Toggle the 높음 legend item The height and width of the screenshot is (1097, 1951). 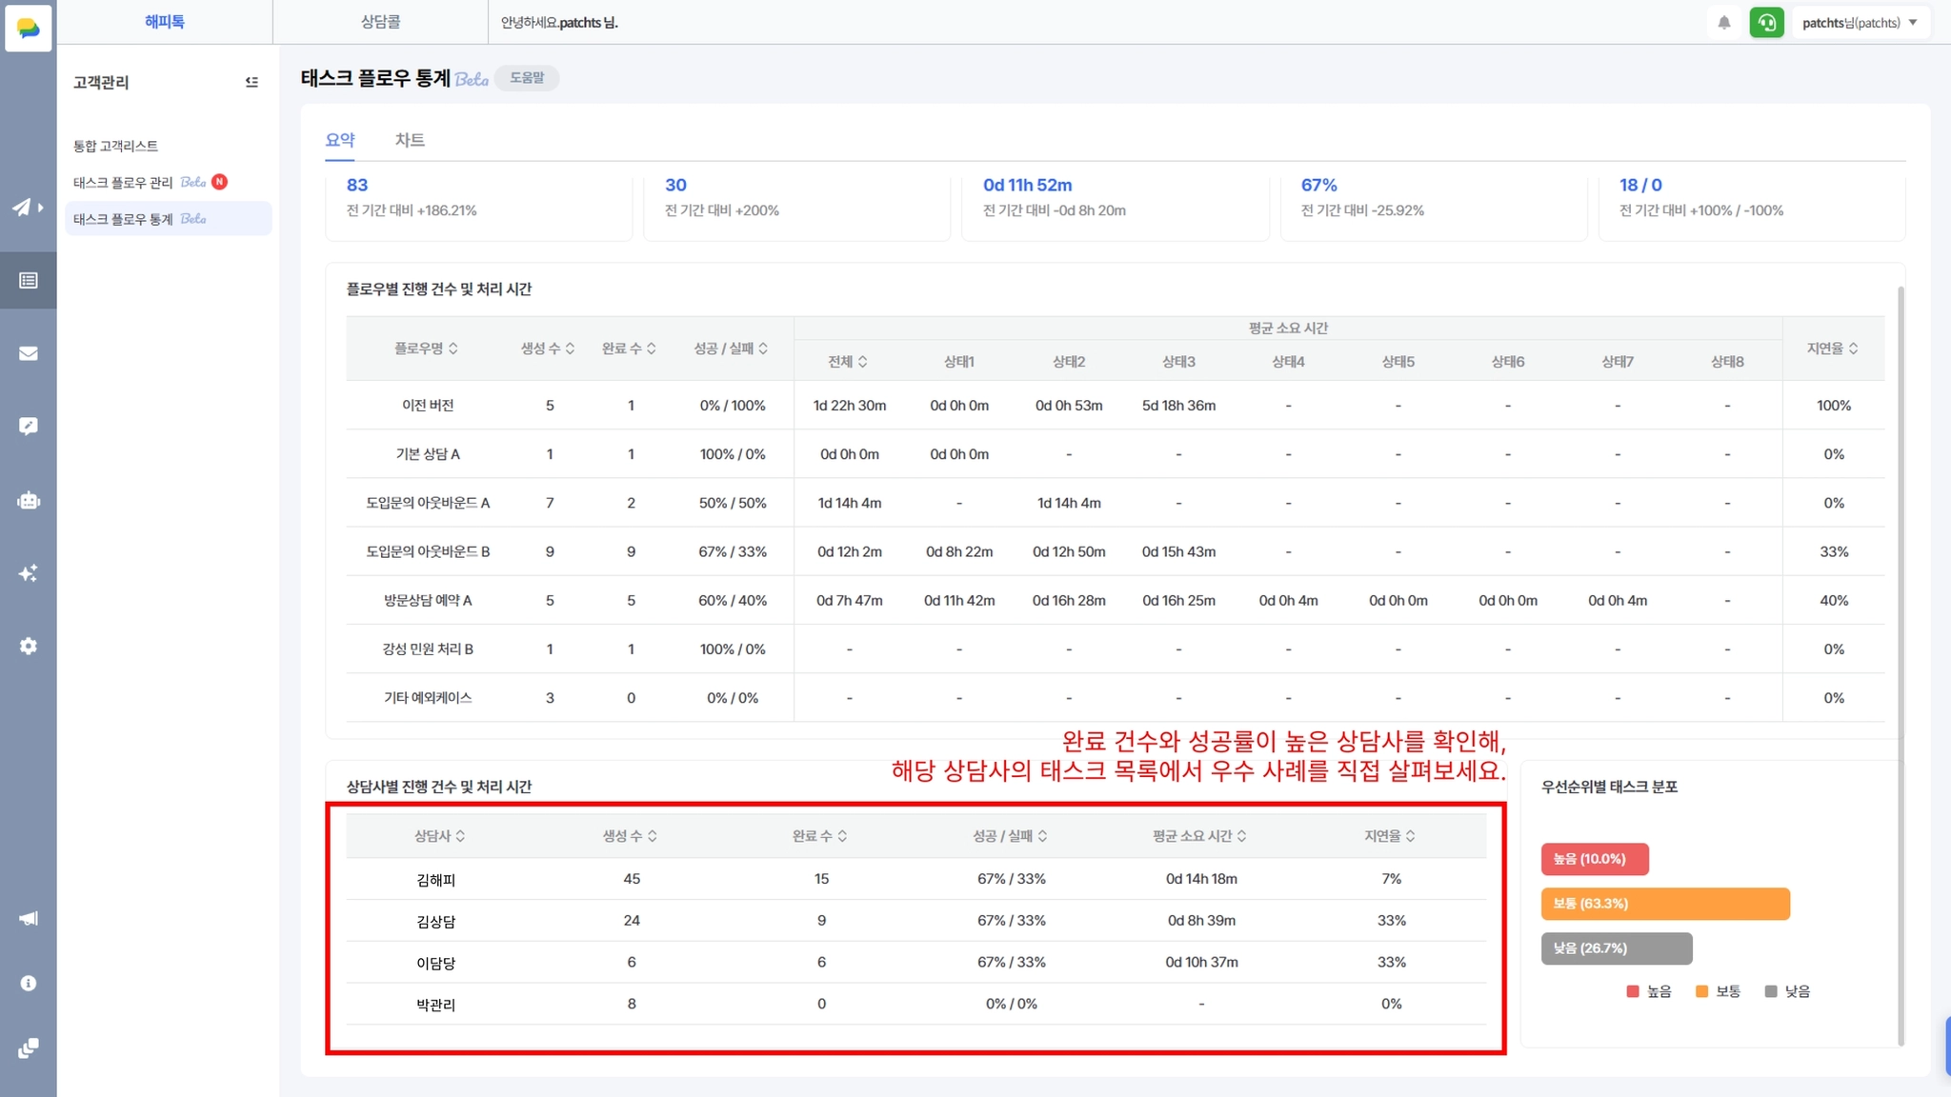[x=1649, y=991]
